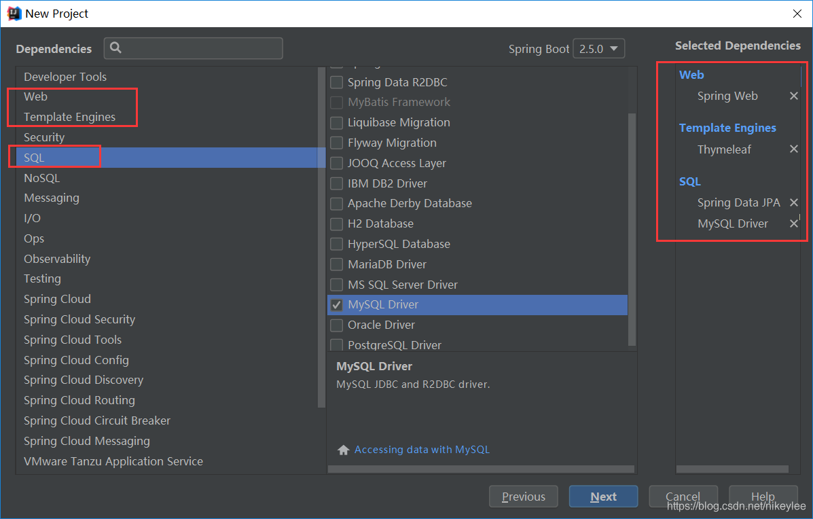Click the IntelliJ icon in the title bar
The image size is (813, 519).
pos(13,13)
